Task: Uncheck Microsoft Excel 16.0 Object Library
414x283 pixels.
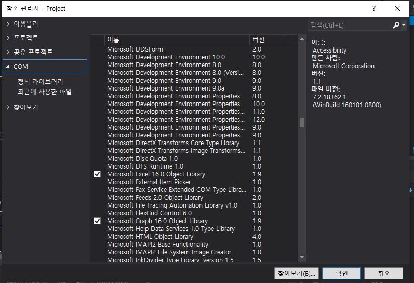Action: point(97,174)
